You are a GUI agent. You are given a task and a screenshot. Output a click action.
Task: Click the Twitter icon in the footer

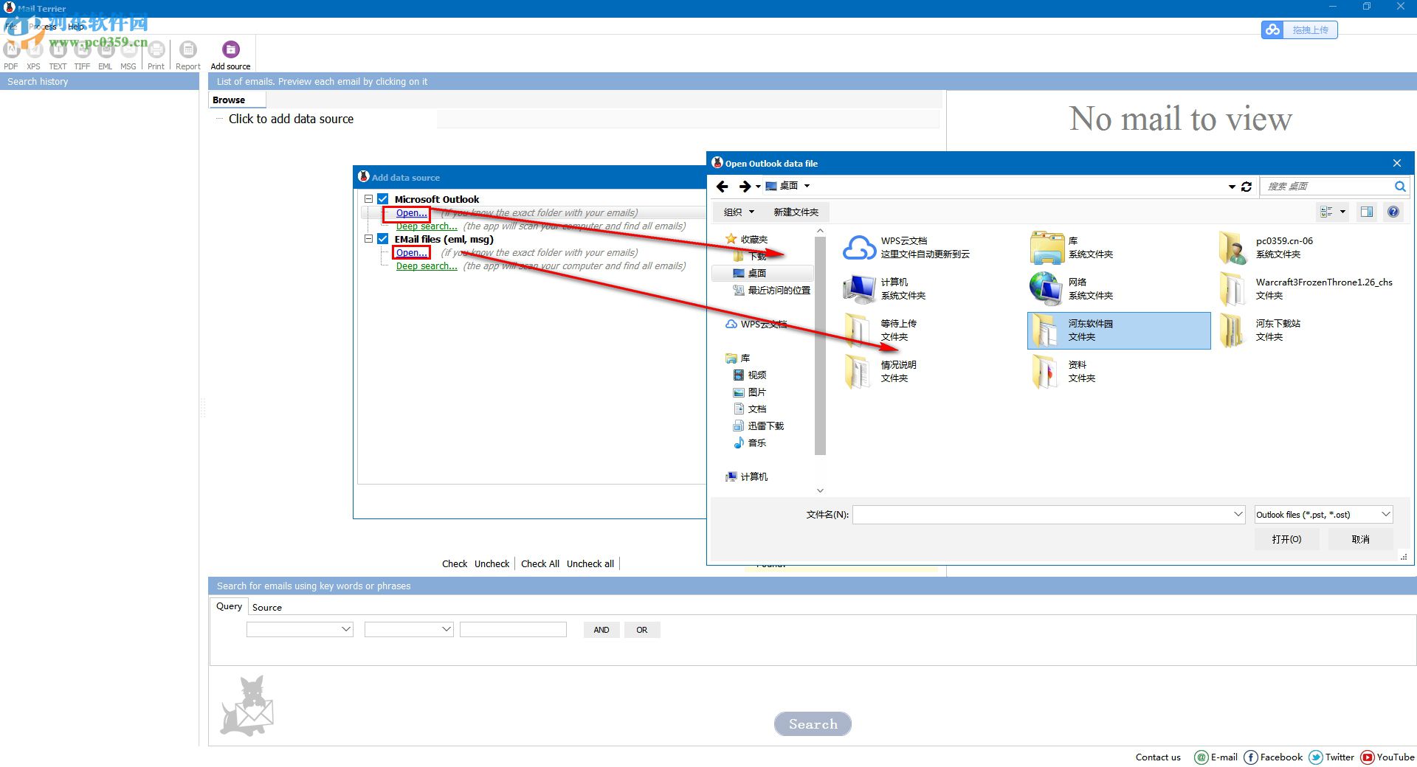pos(1316,757)
